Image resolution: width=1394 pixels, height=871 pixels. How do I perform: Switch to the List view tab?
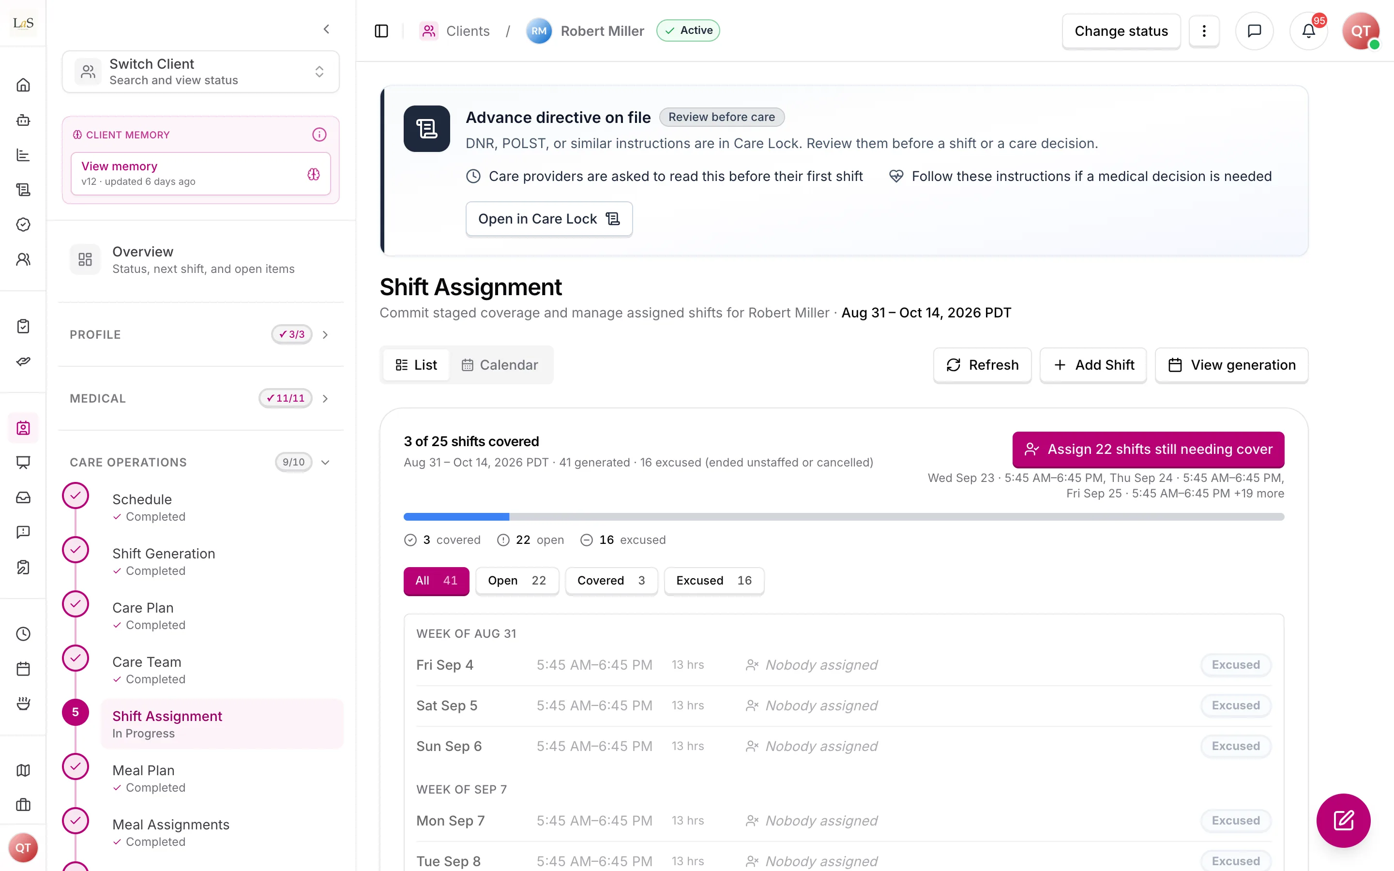point(416,365)
